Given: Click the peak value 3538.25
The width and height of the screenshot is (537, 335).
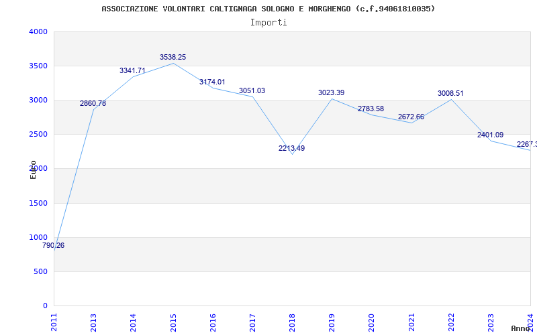Looking at the screenshot, I should point(173,57).
